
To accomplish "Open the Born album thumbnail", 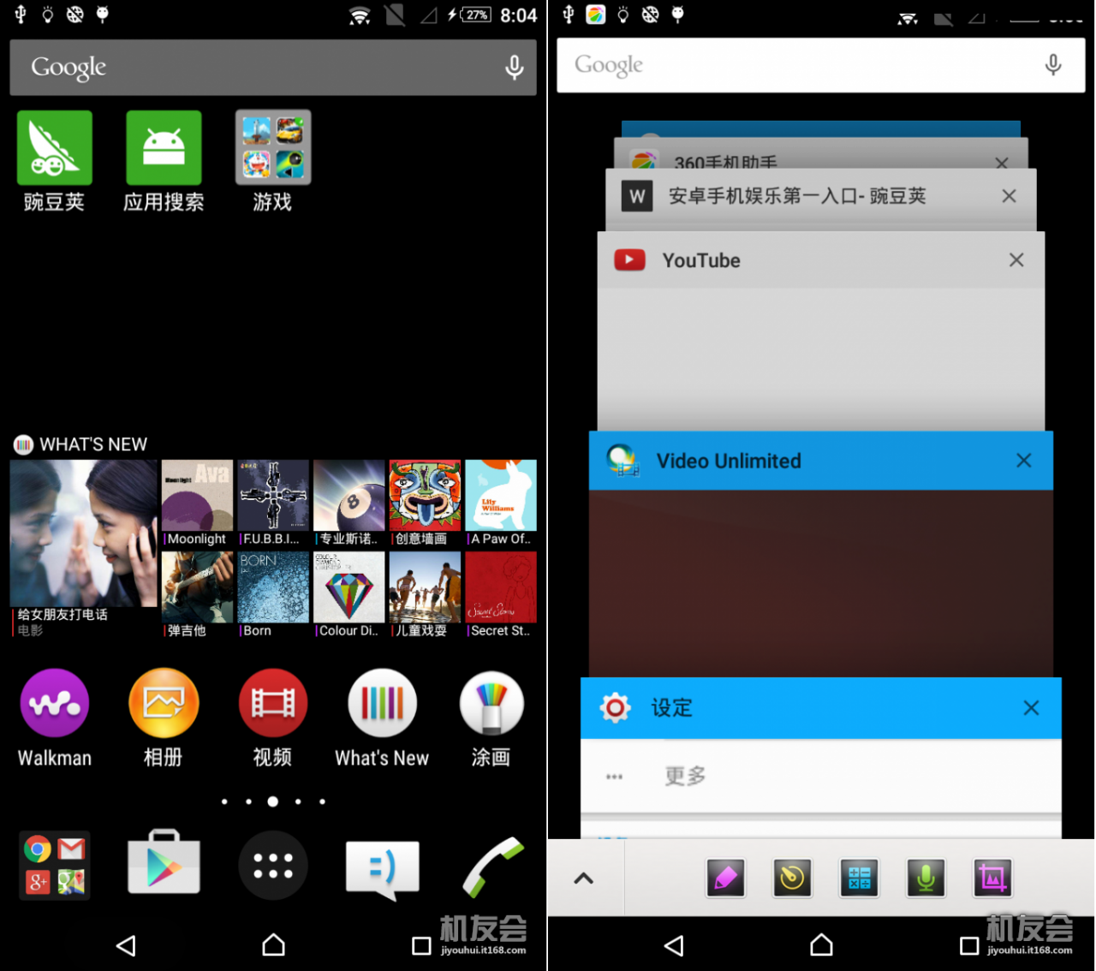I will tap(273, 587).
